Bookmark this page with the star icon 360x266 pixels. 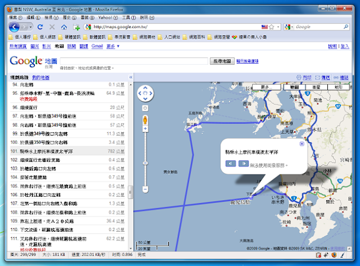click(272, 27)
